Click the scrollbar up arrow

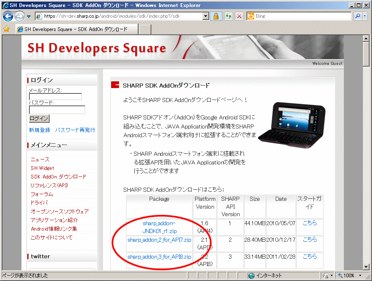click(366, 38)
